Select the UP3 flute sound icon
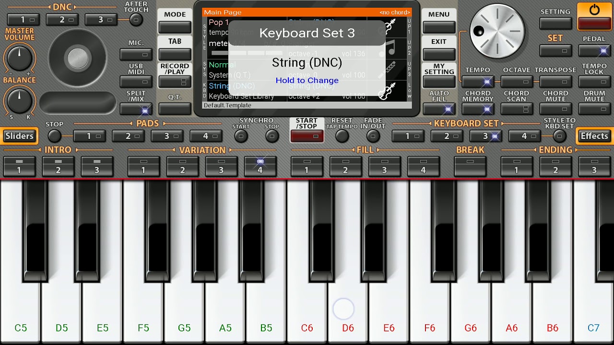Viewport: 614px width, 345px height. pyautogui.click(x=388, y=69)
